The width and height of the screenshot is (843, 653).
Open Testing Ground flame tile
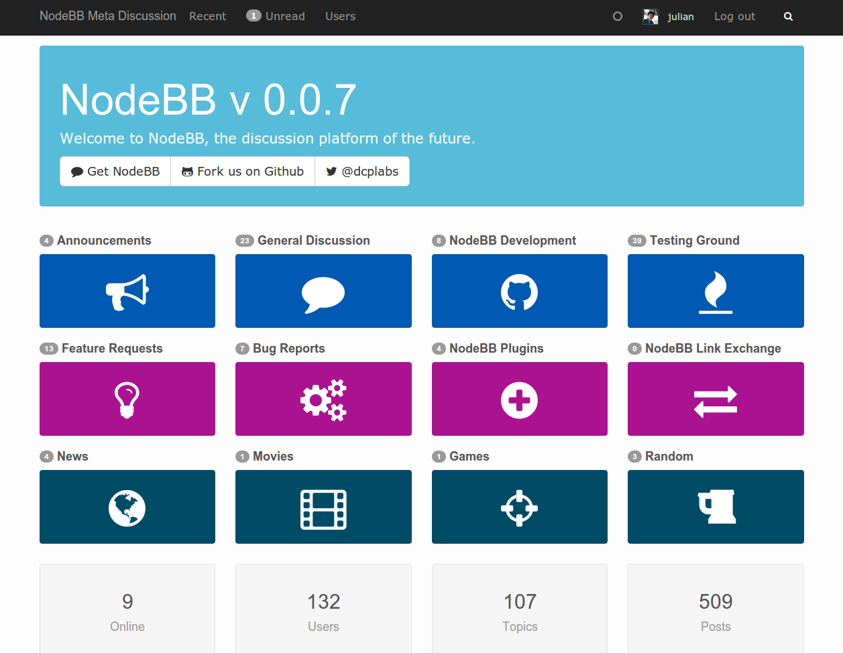(x=716, y=291)
